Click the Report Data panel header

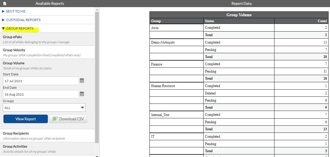[x=241, y=4]
